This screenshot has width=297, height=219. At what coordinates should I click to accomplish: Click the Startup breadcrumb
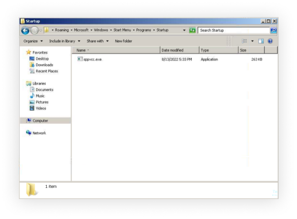[x=162, y=30]
